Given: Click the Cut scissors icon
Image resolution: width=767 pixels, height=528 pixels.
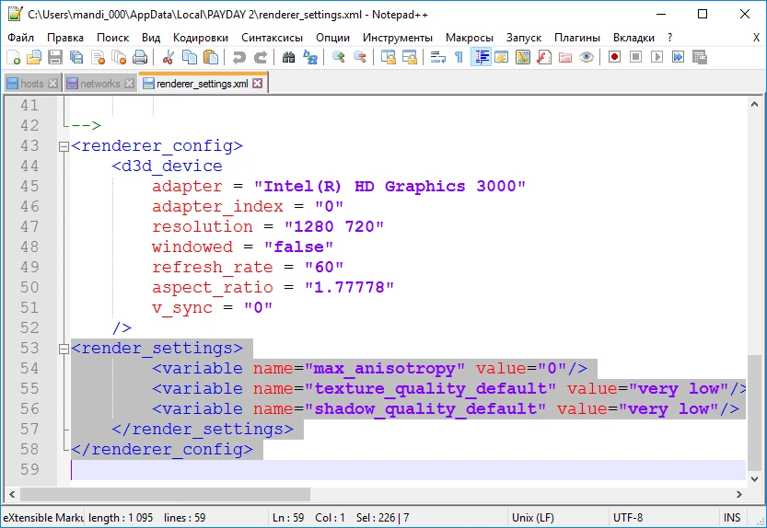Looking at the screenshot, I should (169, 57).
